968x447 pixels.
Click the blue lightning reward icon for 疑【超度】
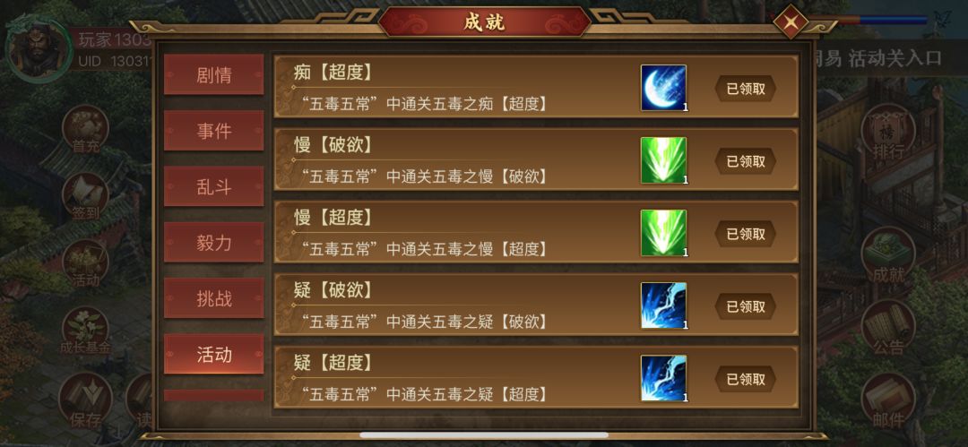(x=663, y=378)
